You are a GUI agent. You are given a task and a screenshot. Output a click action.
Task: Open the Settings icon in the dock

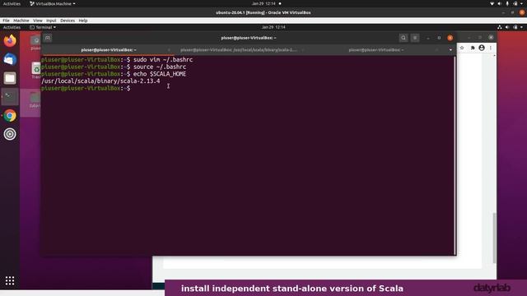(10, 134)
